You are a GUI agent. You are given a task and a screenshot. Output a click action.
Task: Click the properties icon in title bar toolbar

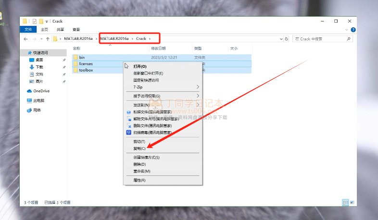(x=35, y=21)
